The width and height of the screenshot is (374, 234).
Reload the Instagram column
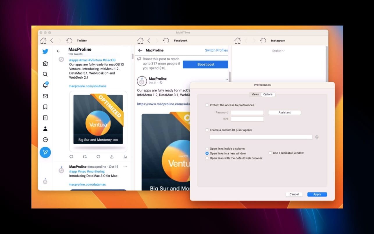click(x=263, y=41)
